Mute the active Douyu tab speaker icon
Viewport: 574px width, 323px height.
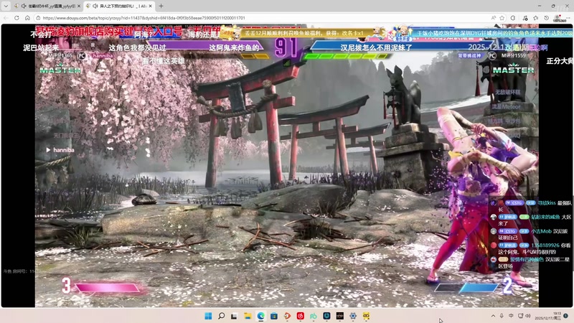(95, 6)
